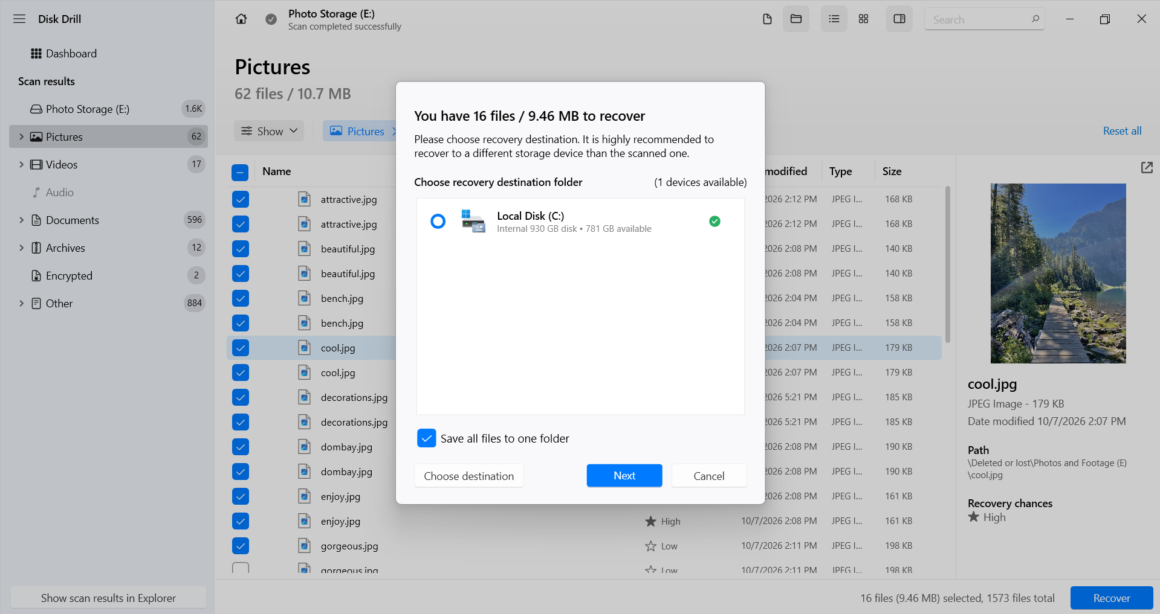The image size is (1160, 614).
Task: Switch to file view icon in toolbar
Action: 767,19
